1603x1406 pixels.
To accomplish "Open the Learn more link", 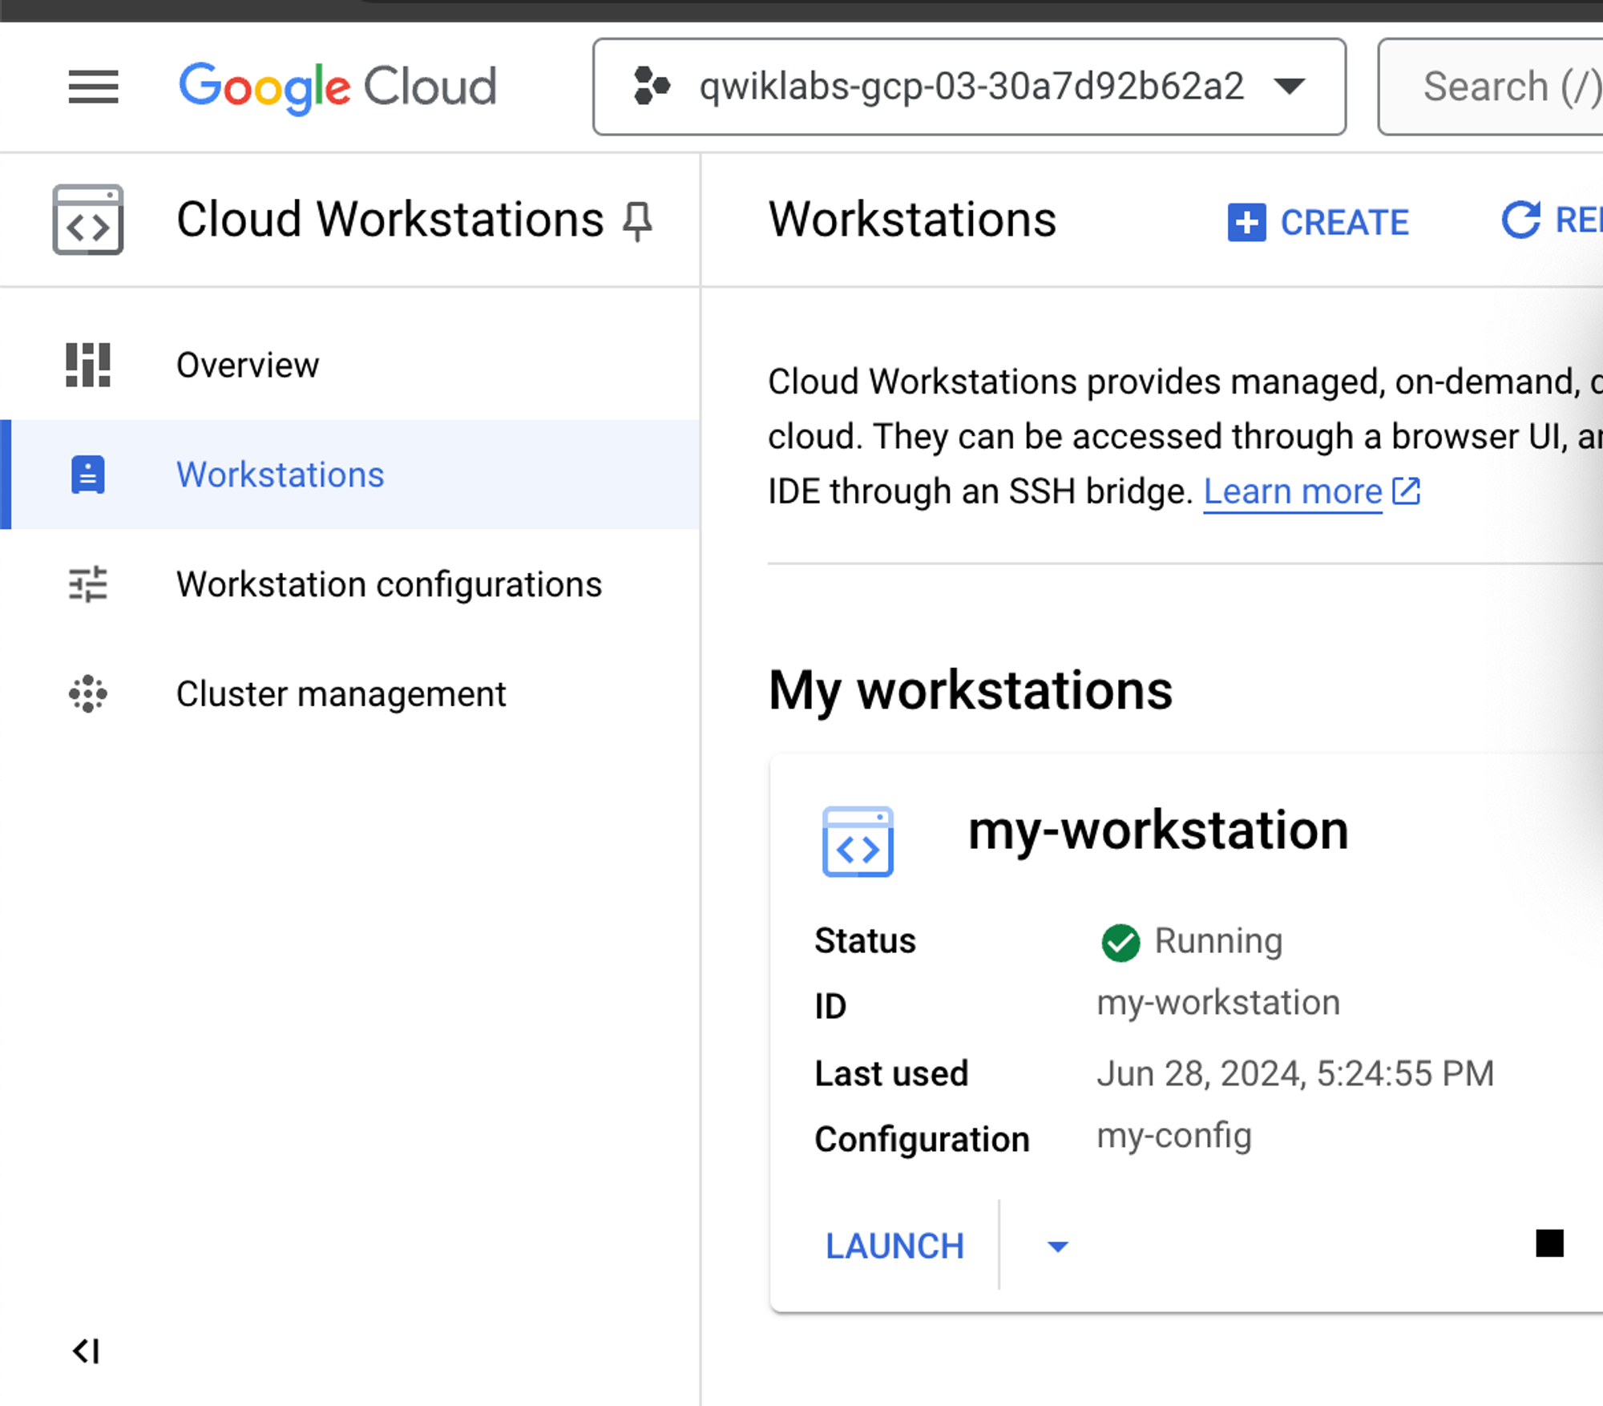I will coord(1292,491).
